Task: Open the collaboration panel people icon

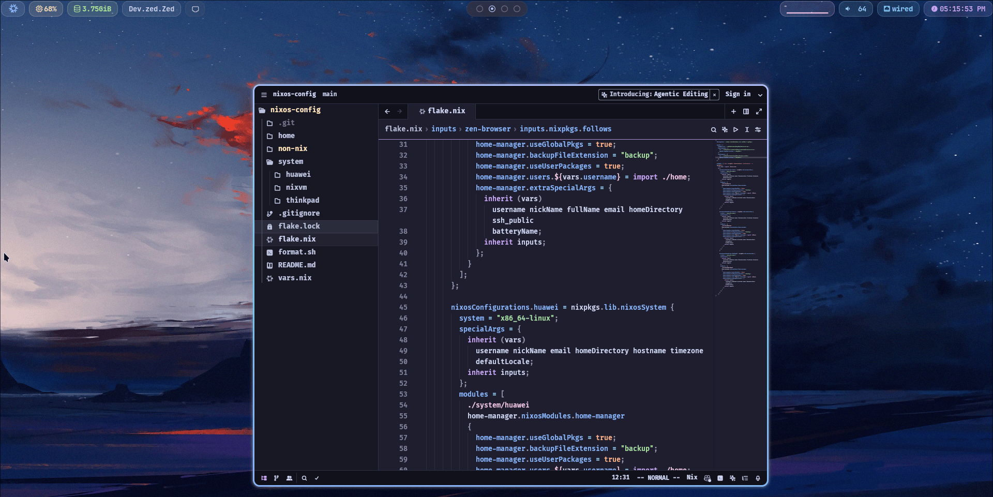Action: (x=290, y=478)
